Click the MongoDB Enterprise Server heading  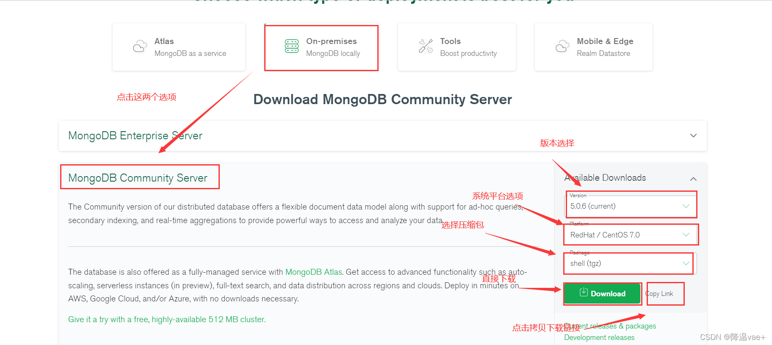(135, 135)
